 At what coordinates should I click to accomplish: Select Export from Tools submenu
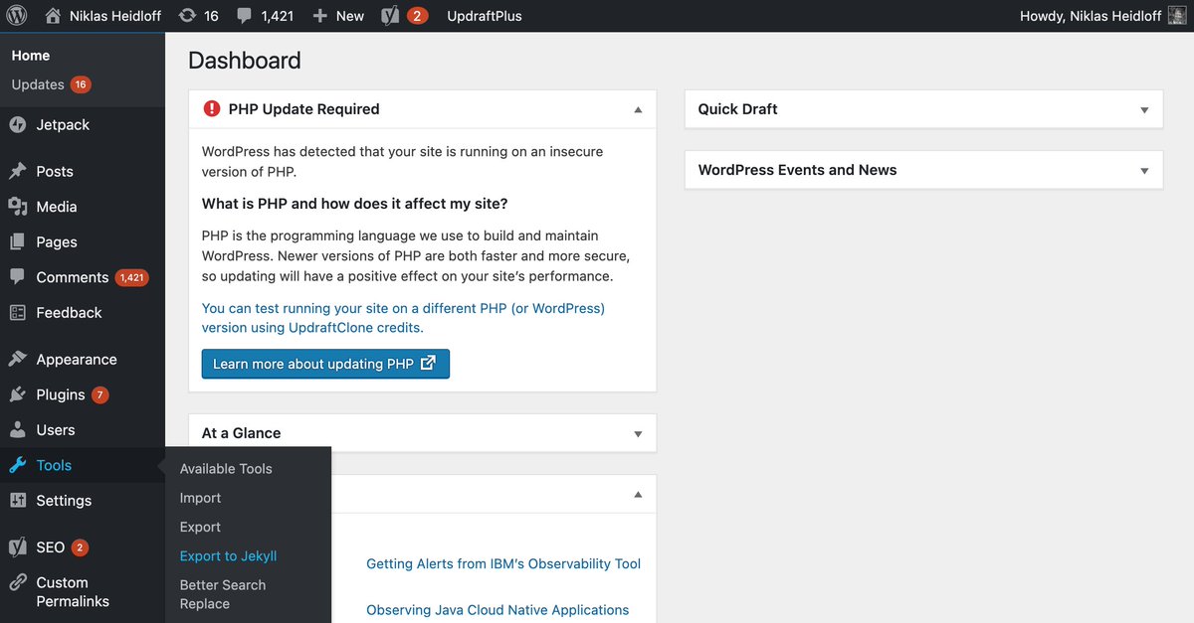click(200, 527)
